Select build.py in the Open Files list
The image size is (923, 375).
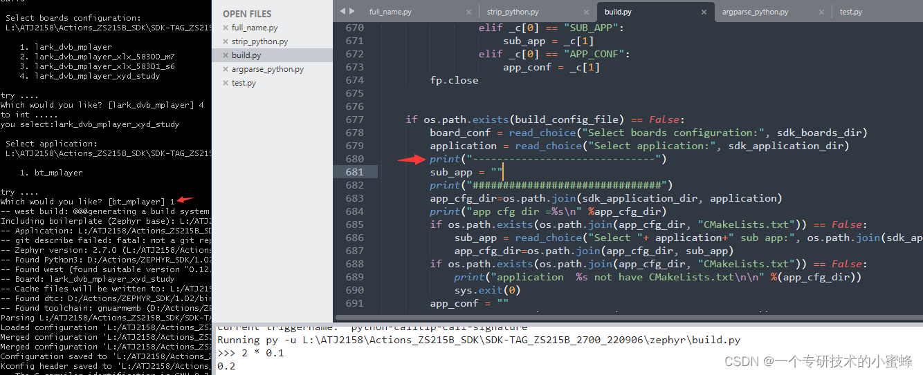246,55
